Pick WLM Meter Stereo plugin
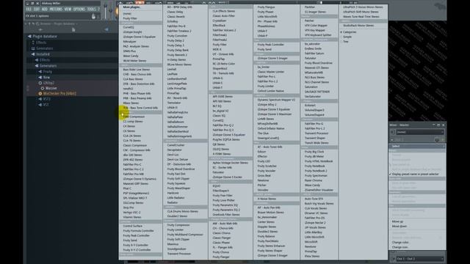The height and width of the screenshot is (264, 470). point(134,61)
